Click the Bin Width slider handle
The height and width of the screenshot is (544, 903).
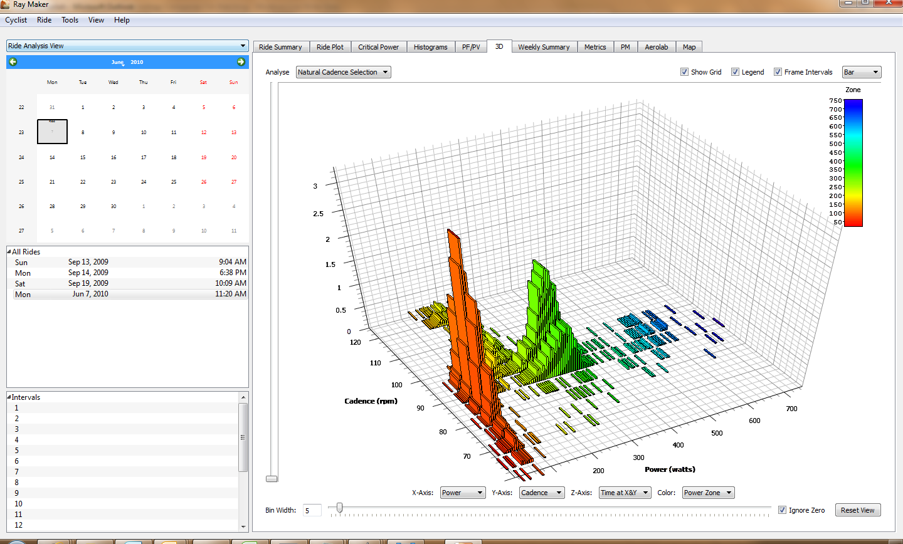click(339, 508)
